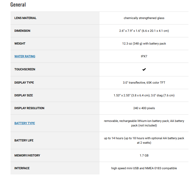Click the 1.7 GB memory value
194x183 pixels.
(144, 155)
